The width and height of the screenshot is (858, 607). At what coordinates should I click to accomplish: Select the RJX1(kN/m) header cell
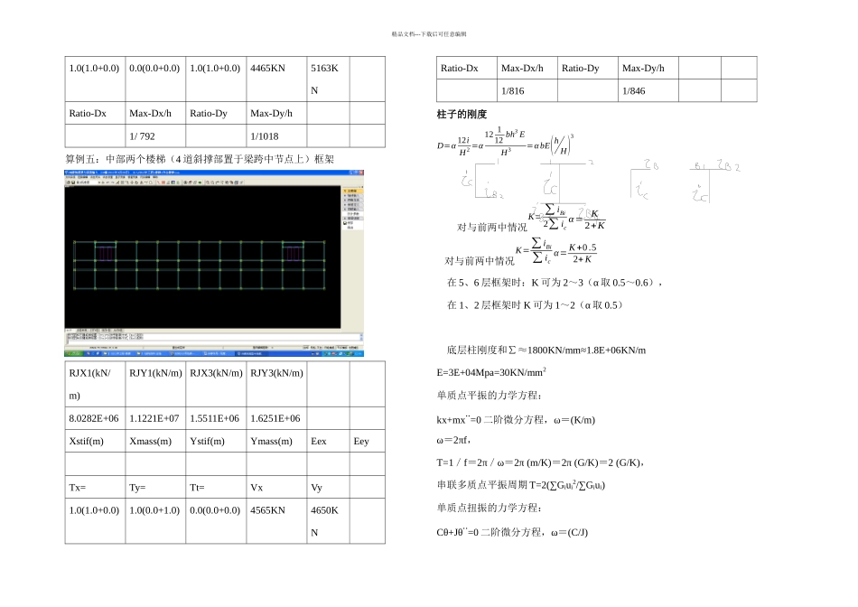[95, 384]
